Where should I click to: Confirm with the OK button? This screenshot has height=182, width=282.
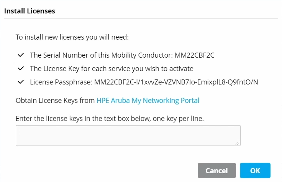(x=255, y=170)
